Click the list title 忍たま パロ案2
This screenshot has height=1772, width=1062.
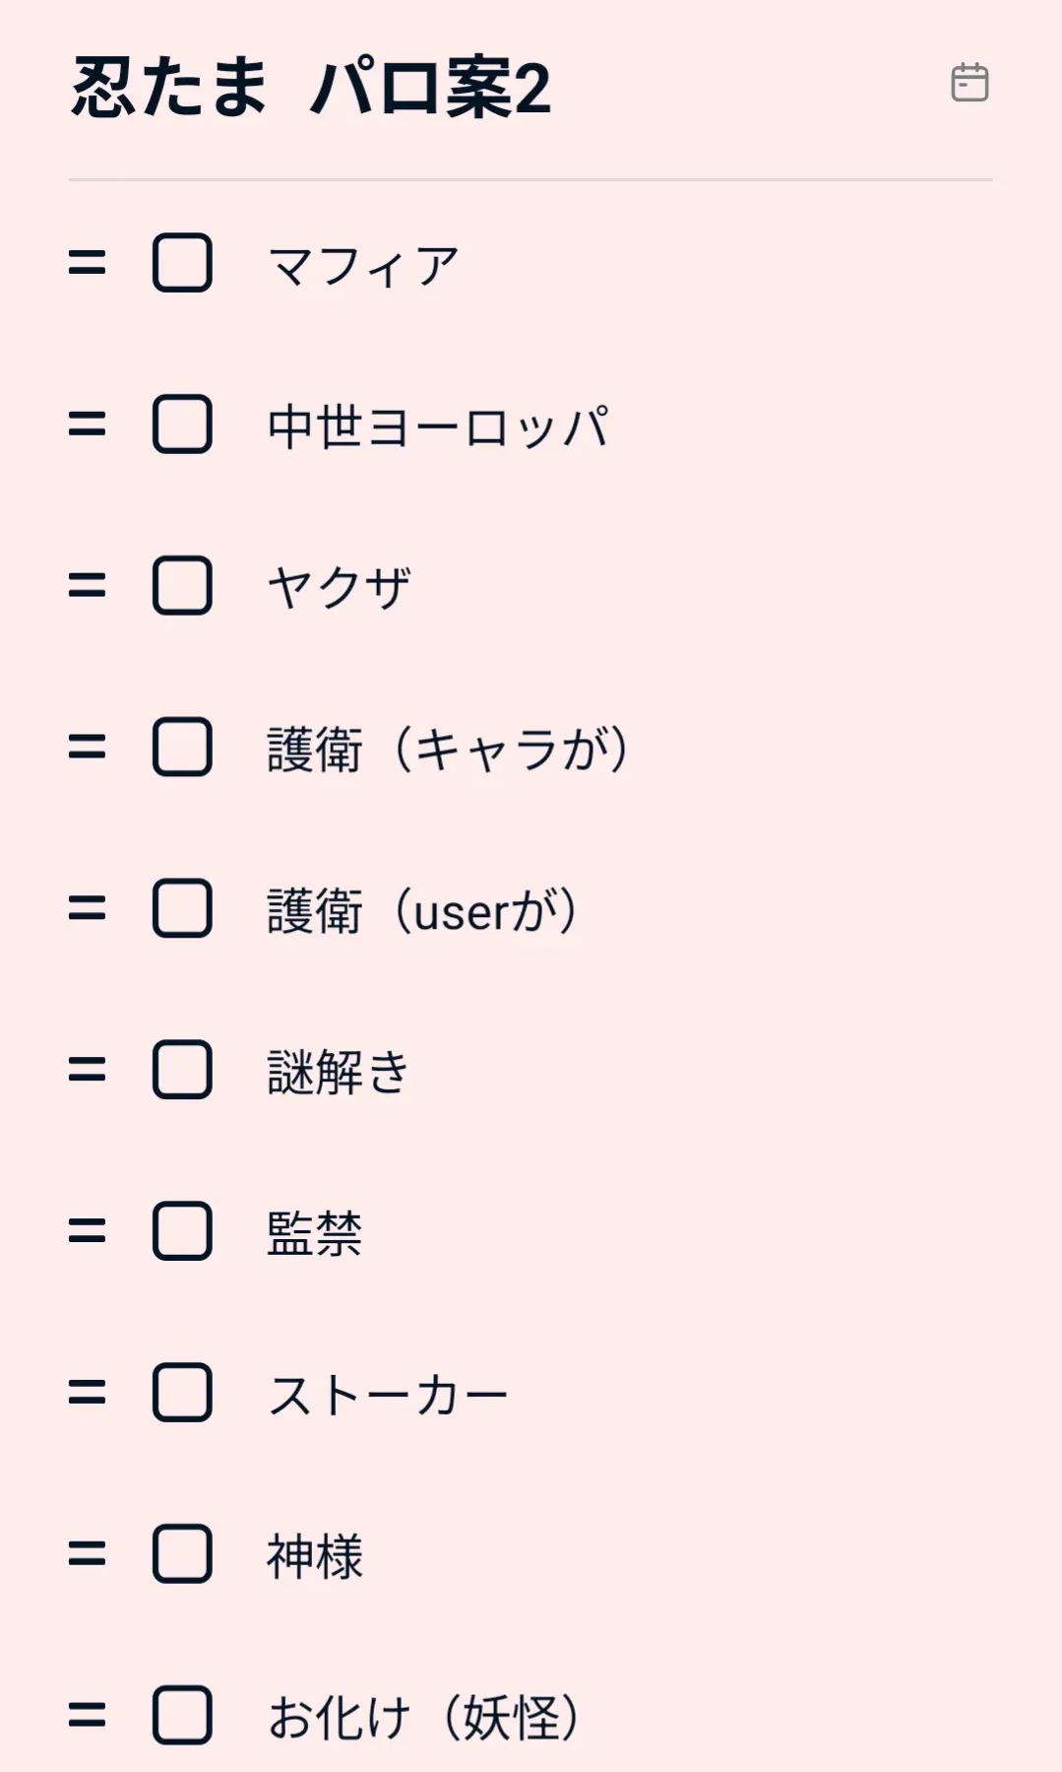tap(311, 88)
